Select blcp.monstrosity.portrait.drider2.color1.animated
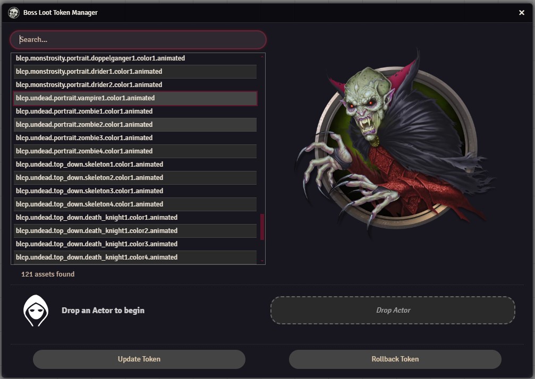535x379 pixels. point(135,85)
